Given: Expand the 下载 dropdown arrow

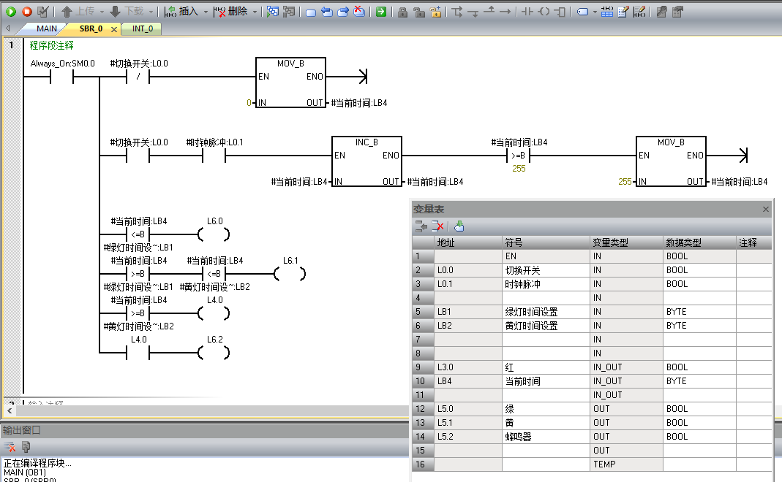Looking at the screenshot, I should pos(151,12).
